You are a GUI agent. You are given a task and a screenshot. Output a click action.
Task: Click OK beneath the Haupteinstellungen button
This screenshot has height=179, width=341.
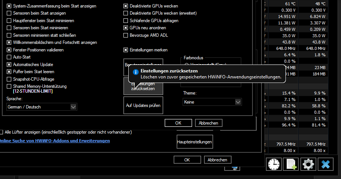pos(187,160)
